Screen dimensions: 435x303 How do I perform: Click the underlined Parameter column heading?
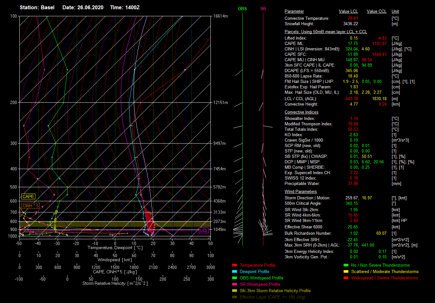pos(294,11)
